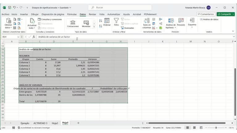Collapse the ribbon with the chevron
The width and height of the screenshot is (237, 133).
click(x=233, y=31)
